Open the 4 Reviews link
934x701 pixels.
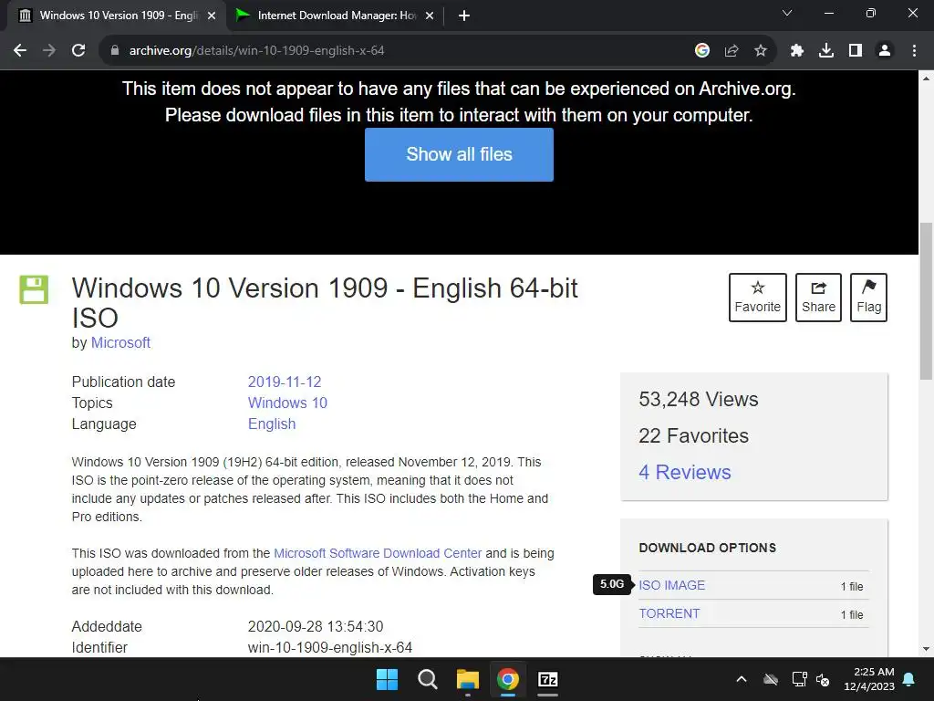point(685,472)
